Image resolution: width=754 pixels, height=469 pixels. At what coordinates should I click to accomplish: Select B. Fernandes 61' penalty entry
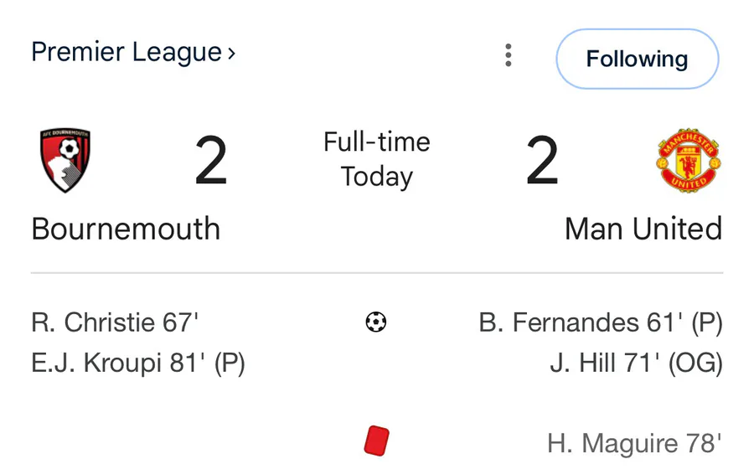click(601, 322)
